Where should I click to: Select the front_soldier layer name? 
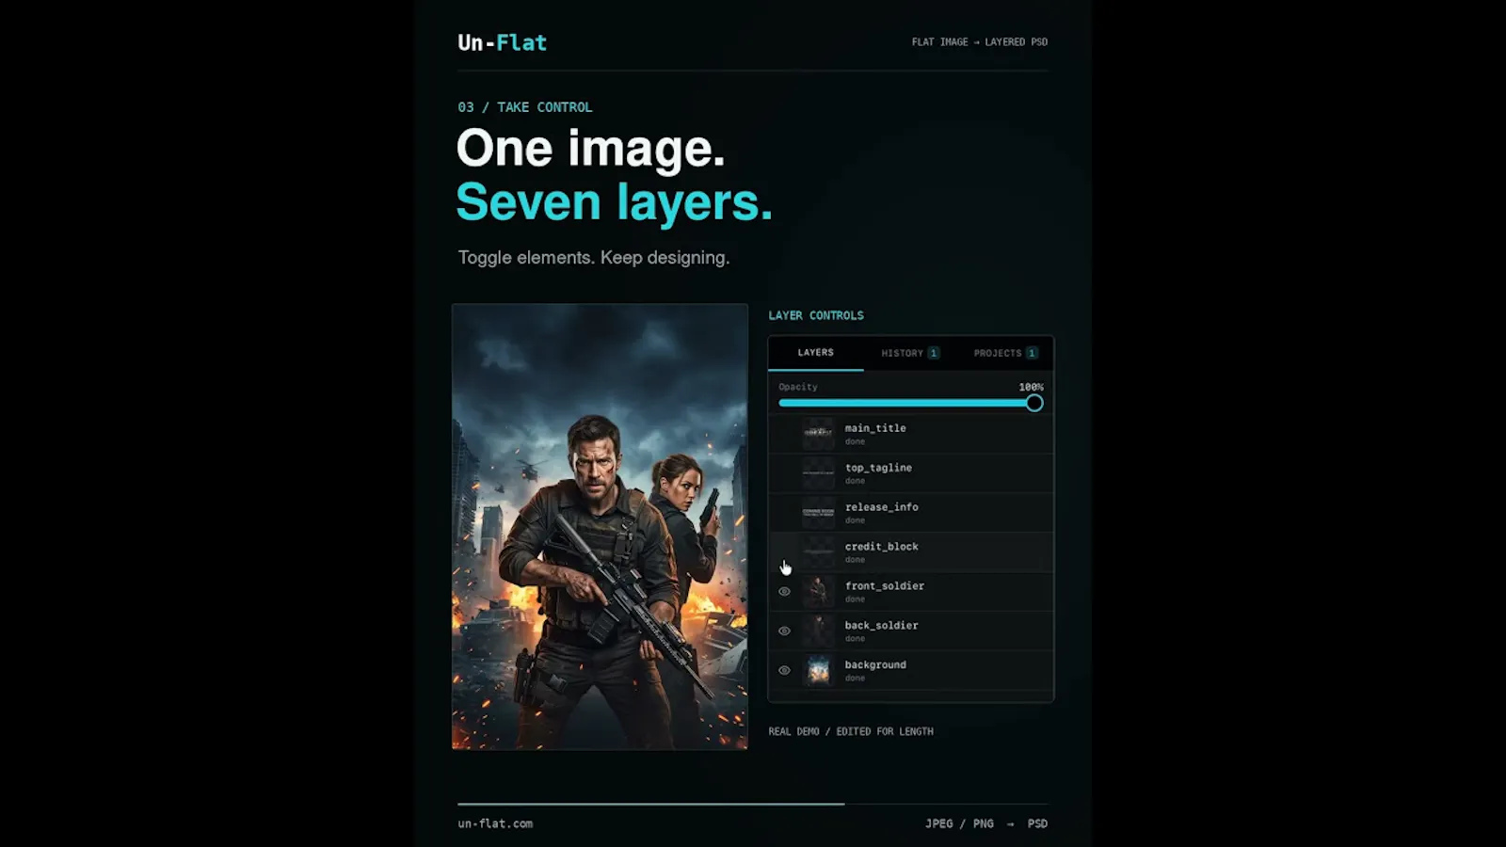(x=885, y=586)
